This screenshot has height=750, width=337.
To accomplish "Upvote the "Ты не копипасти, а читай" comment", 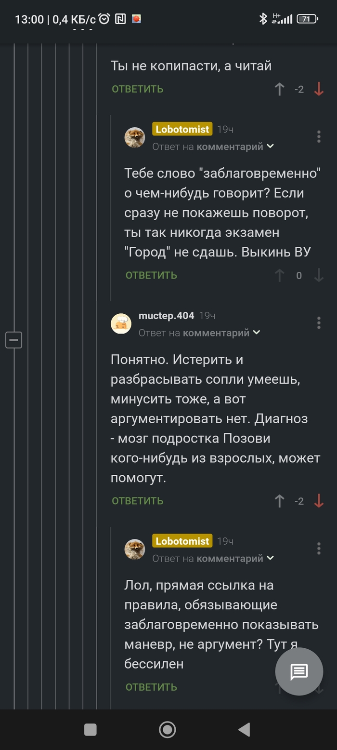I will pyautogui.click(x=279, y=89).
